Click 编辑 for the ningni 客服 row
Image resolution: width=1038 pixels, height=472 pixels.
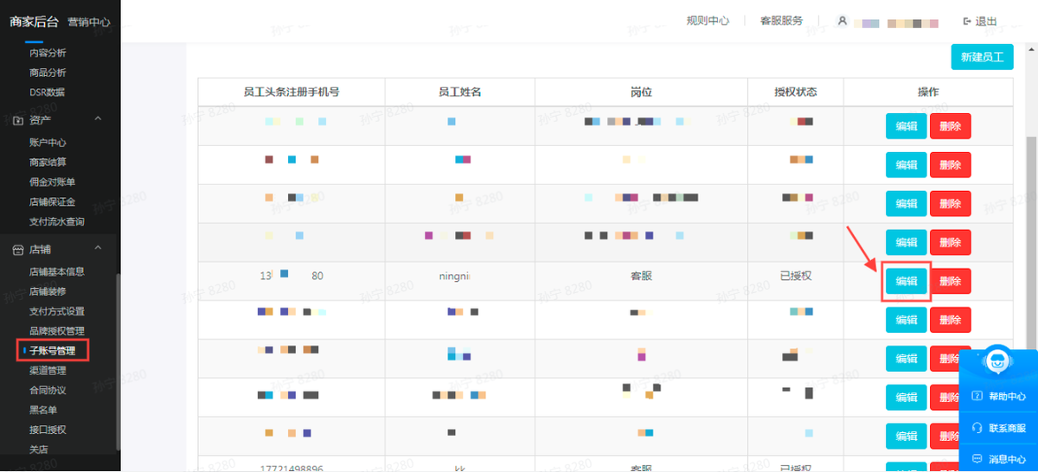tap(907, 281)
